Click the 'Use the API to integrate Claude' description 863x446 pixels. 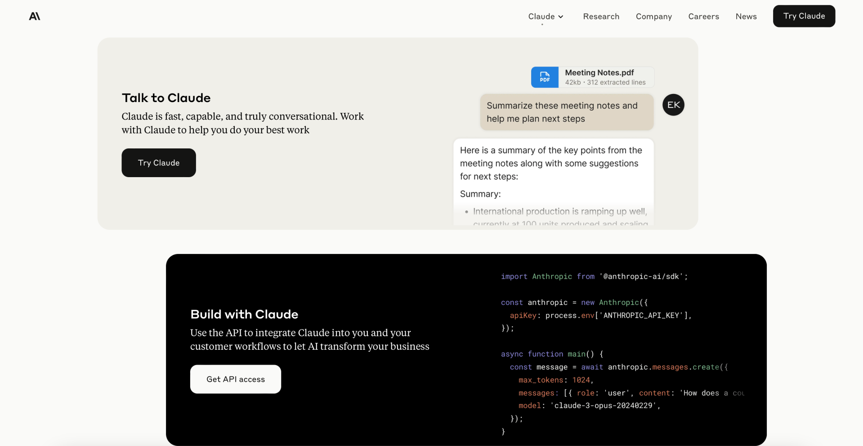pos(309,339)
